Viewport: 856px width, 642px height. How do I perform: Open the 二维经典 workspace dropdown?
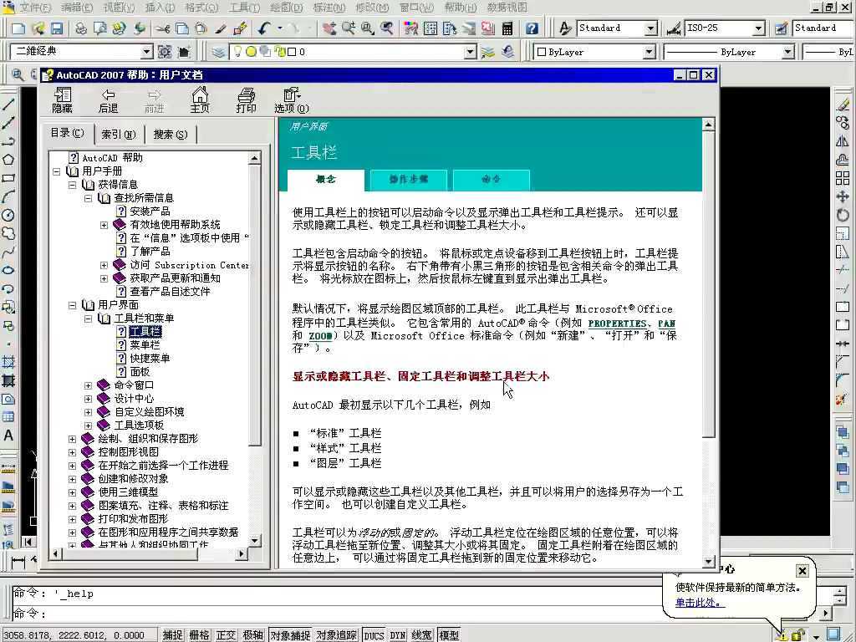(x=146, y=52)
